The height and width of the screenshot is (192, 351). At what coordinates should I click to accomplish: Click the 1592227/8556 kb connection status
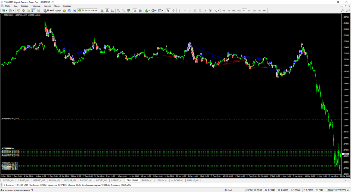(x=339, y=190)
